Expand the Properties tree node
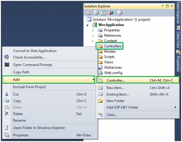The image size is (182, 142). point(93,30)
